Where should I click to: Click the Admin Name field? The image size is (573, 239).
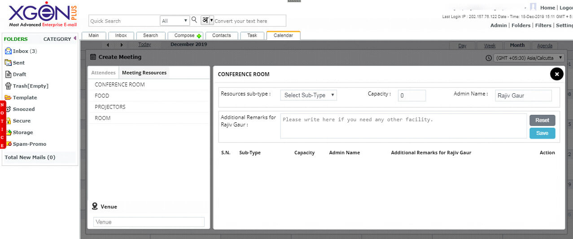click(x=524, y=96)
